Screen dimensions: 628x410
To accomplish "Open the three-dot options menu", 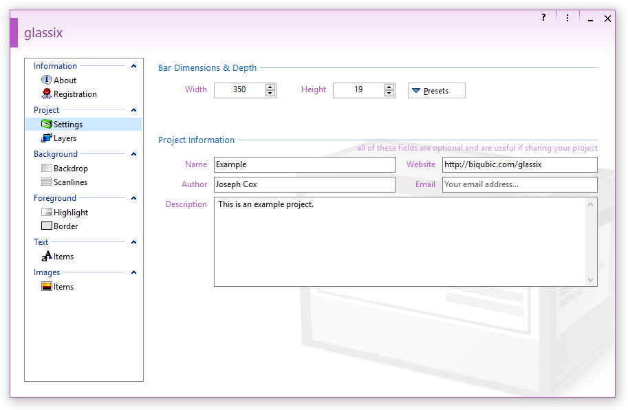I will coord(567,18).
